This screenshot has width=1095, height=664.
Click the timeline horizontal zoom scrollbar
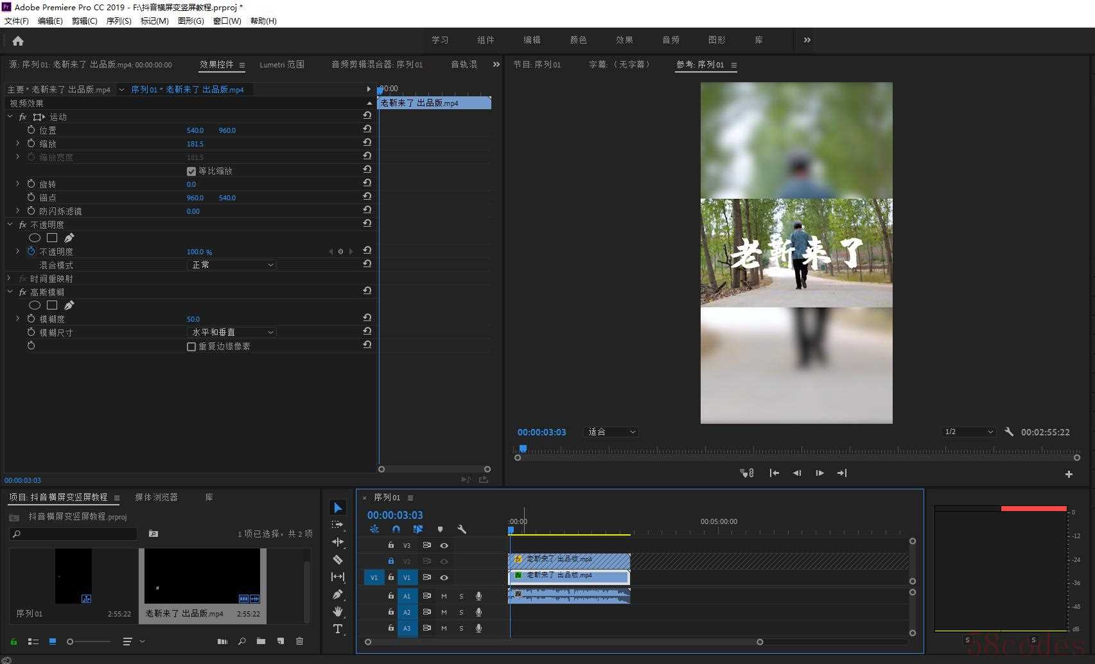pos(564,642)
